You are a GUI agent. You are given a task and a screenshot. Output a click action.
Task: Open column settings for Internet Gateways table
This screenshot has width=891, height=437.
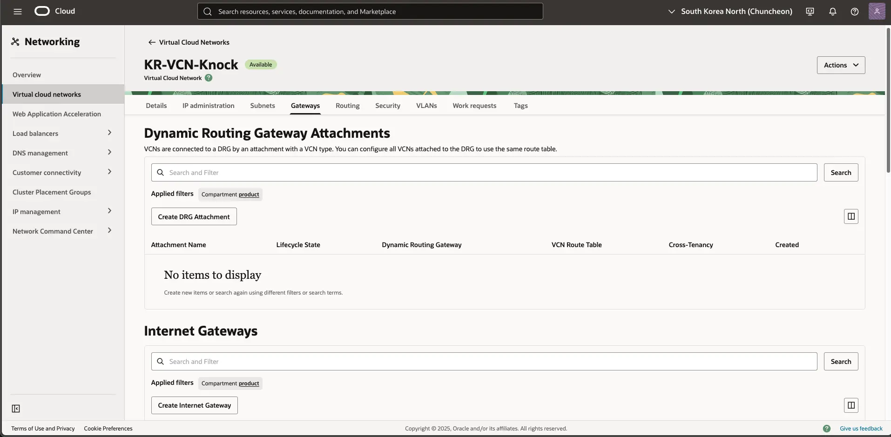click(851, 405)
